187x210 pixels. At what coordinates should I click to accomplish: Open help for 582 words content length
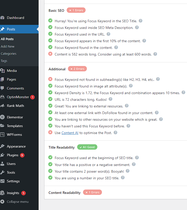(x=155, y=54)
